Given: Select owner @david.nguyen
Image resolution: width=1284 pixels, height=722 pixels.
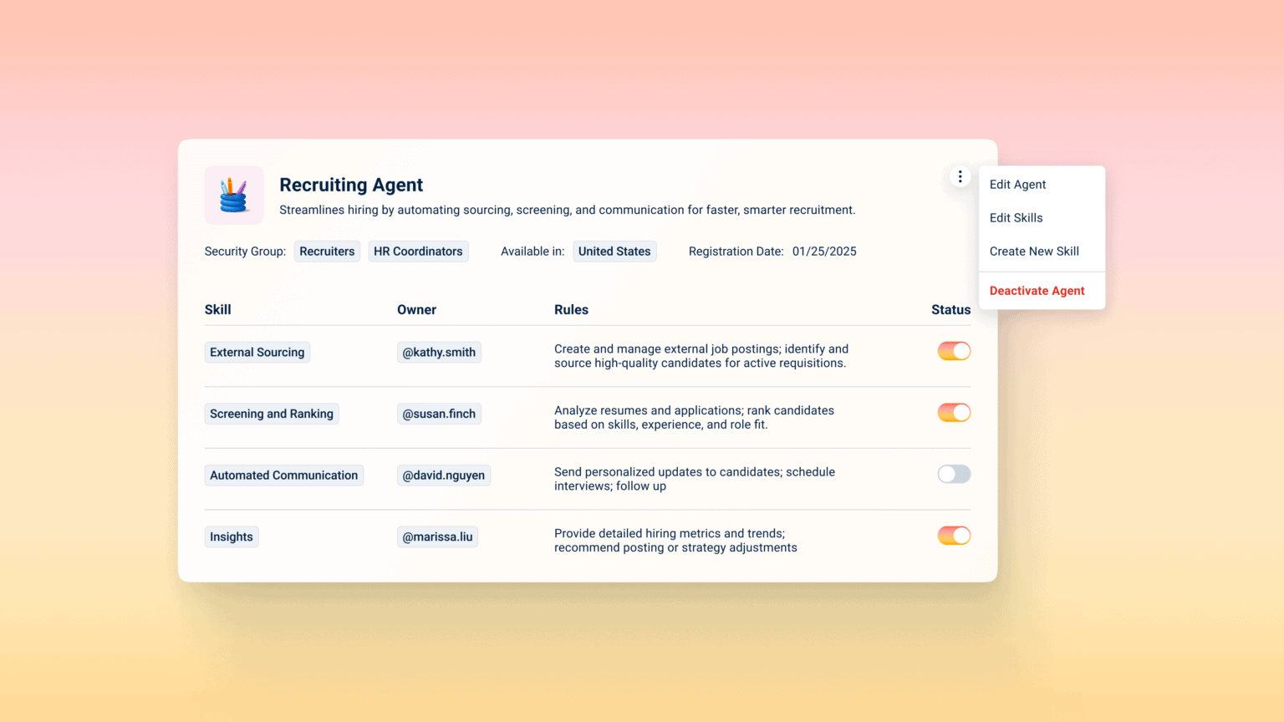Looking at the screenshot, I should click(443, 475).
